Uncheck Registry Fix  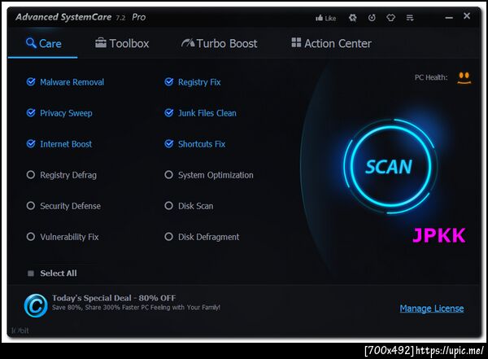[x=168, y=82]
